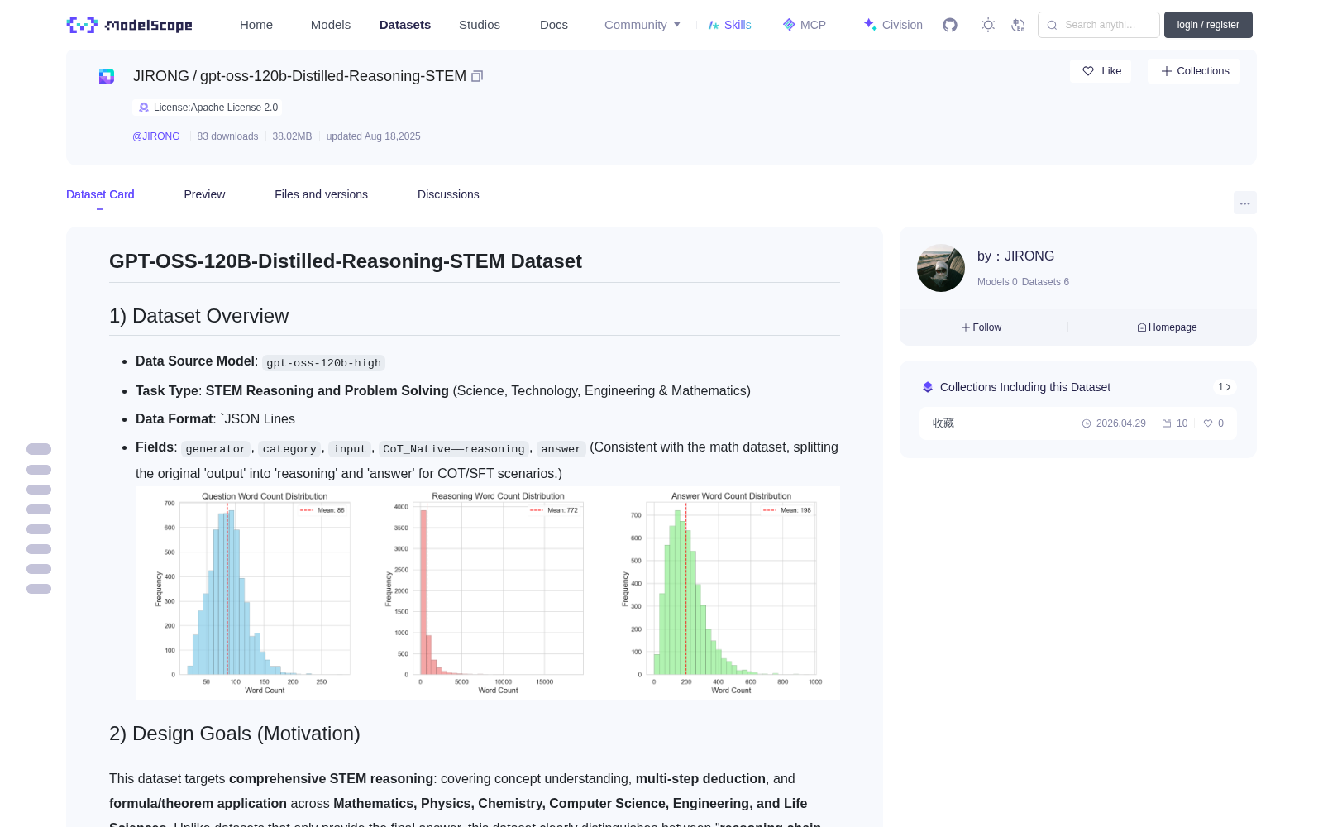Navigate to Studios
This screenshot has width=1323, height=827.
tap(480, 25)
